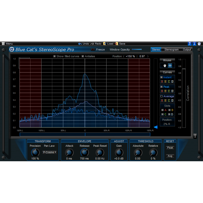The width and height of the screenshot is (203, 203).
Task: Open the info 'i' icon
Action: pyautogui.click(x=194, y=43)
